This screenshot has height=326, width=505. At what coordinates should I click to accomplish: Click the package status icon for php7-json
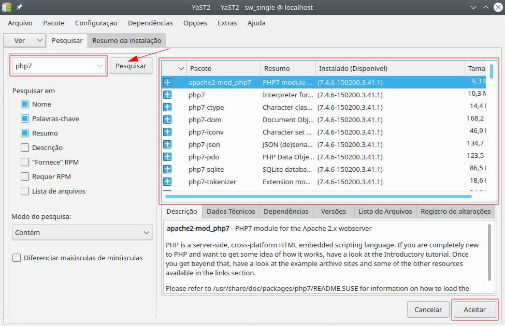167,144
